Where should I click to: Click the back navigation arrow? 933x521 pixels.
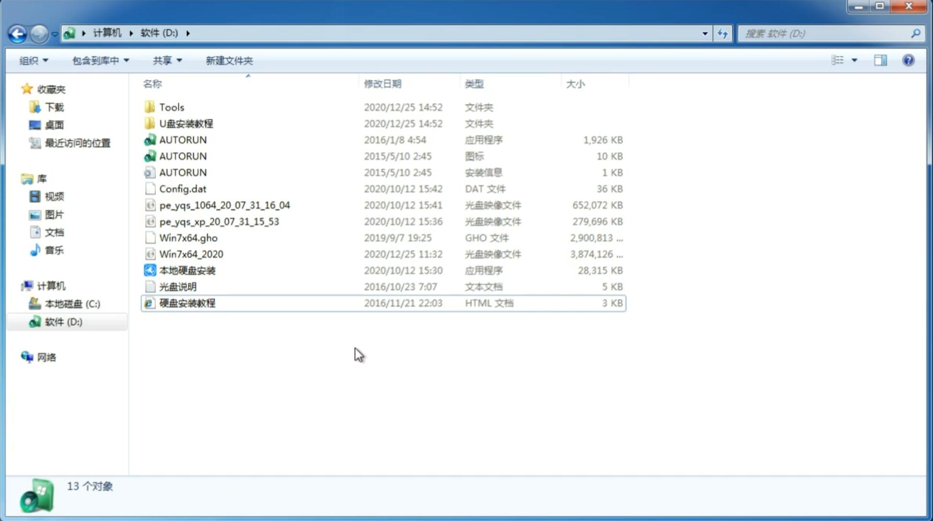17,33
